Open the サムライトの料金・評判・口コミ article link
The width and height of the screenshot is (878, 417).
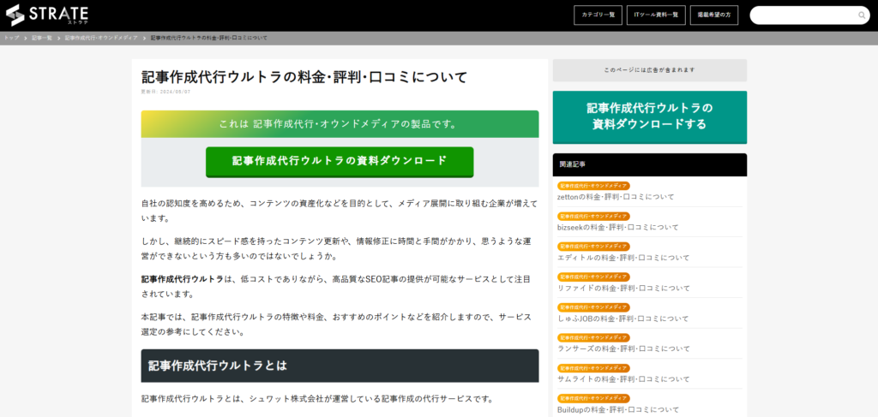(x=623, y=379)
